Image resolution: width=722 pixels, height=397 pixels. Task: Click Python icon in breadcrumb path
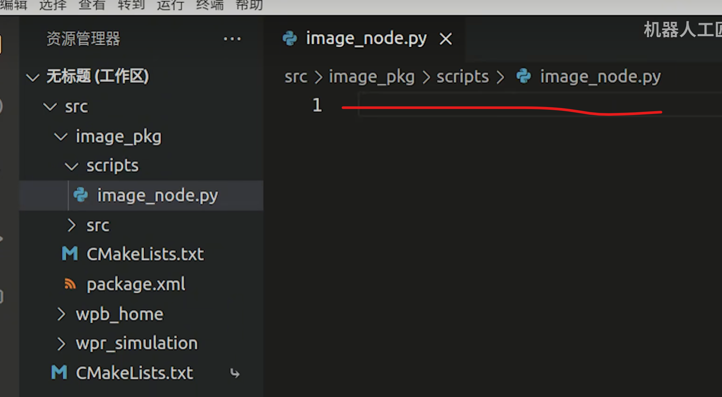tap(524, 76)
